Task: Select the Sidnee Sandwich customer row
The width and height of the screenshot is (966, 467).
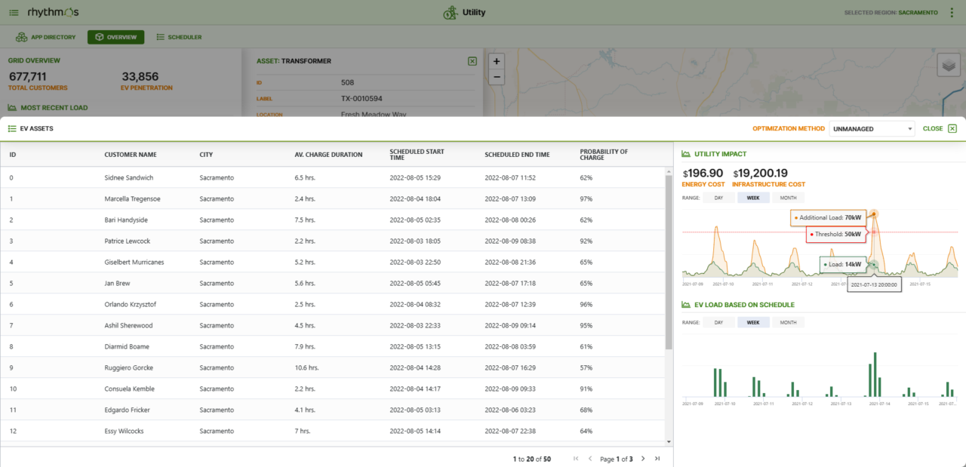Action: (129, 178)
